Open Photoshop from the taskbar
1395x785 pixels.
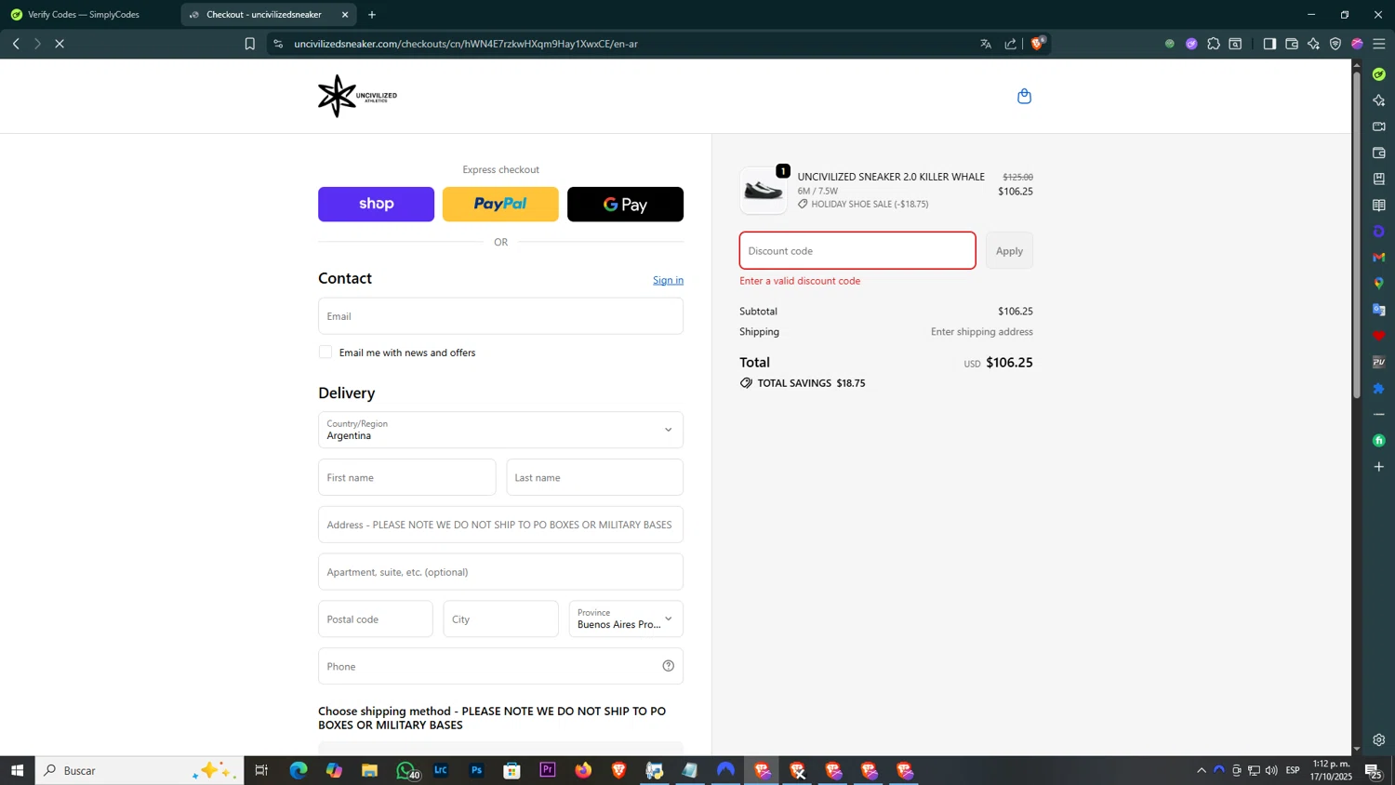pos(476,770)
